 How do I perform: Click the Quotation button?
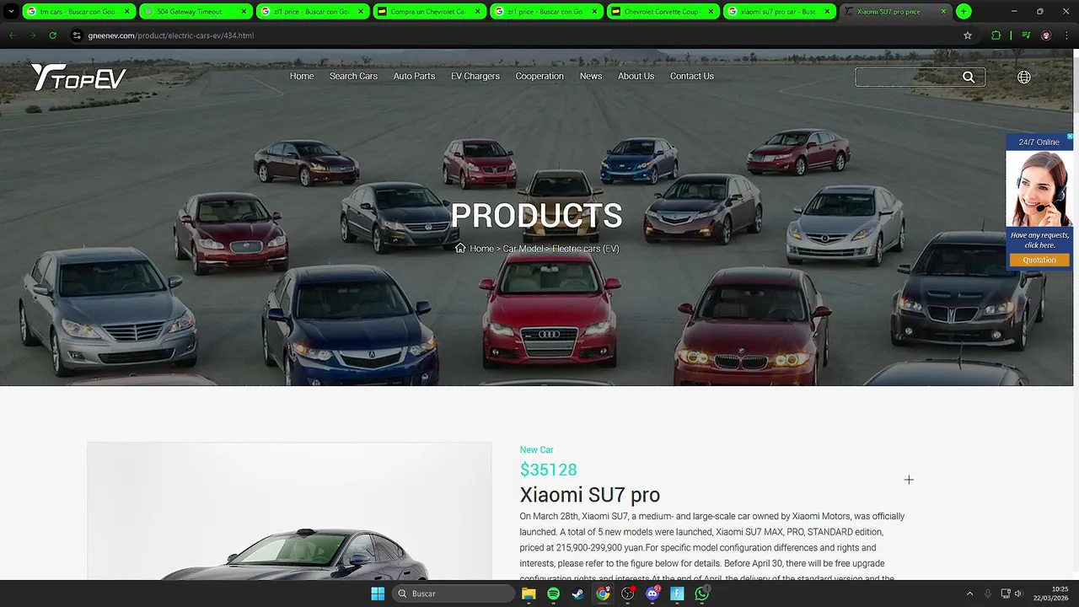1039,260
